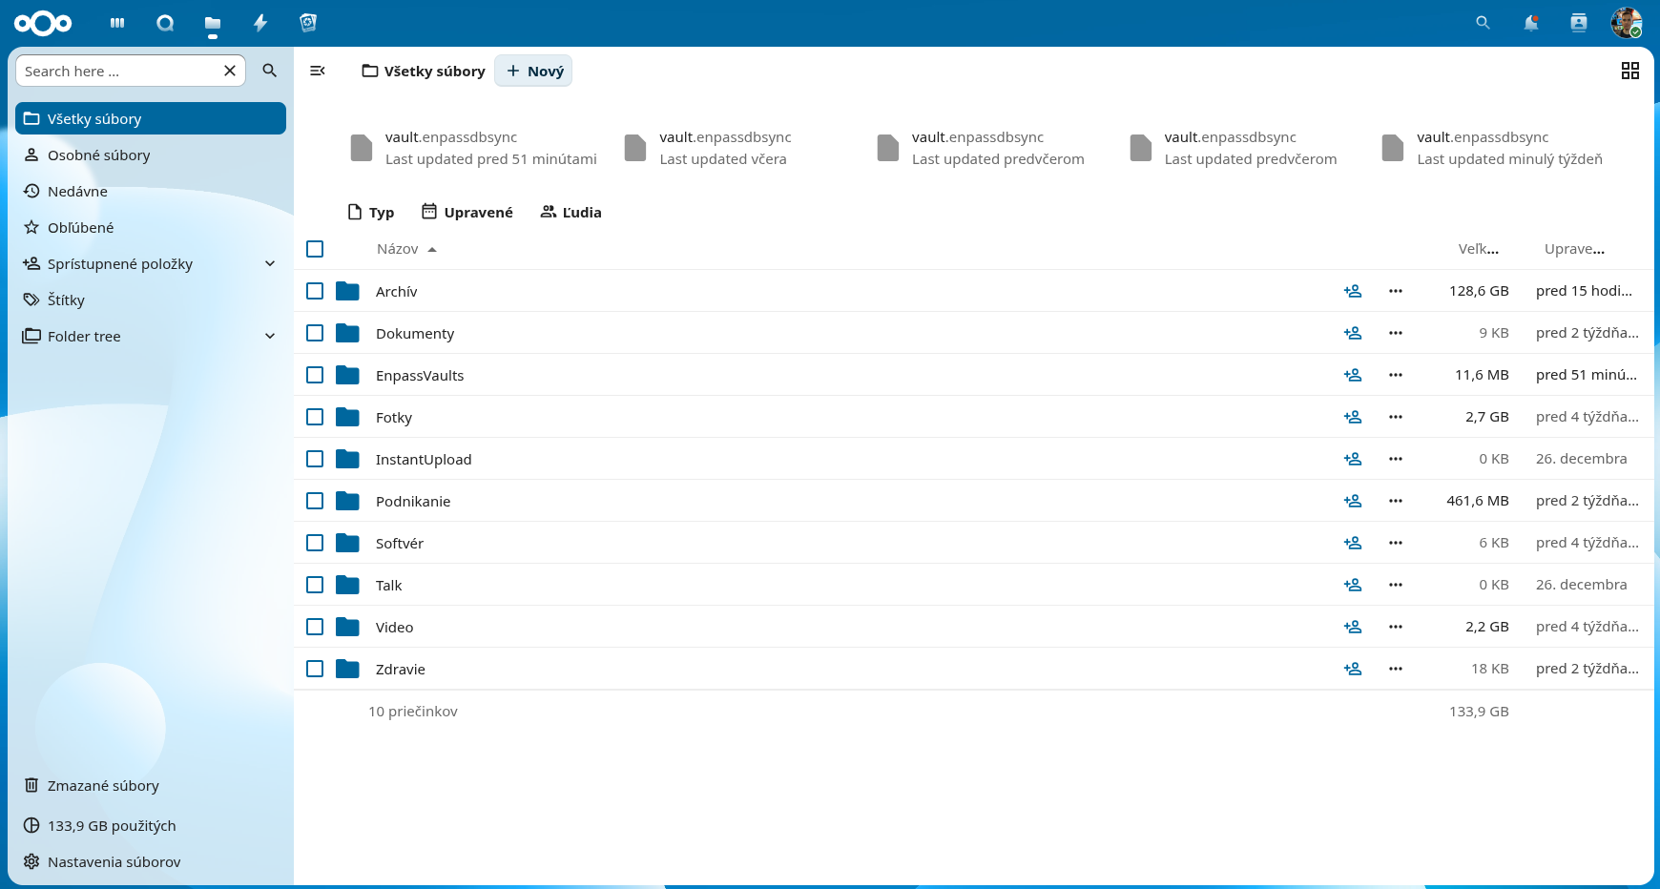Select all files with the header checkbox

point(315,248)
